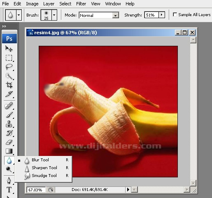Open the tool preset picker arrow
The height and width of the screenshot is (198, 212).
pyautogui.click(x=19, y=15)
